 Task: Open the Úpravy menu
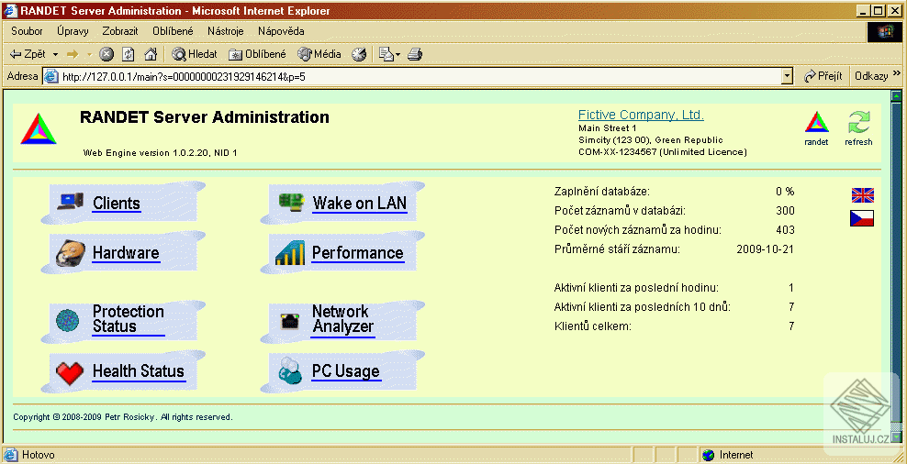pyautogui.click(x=73, y=31)
